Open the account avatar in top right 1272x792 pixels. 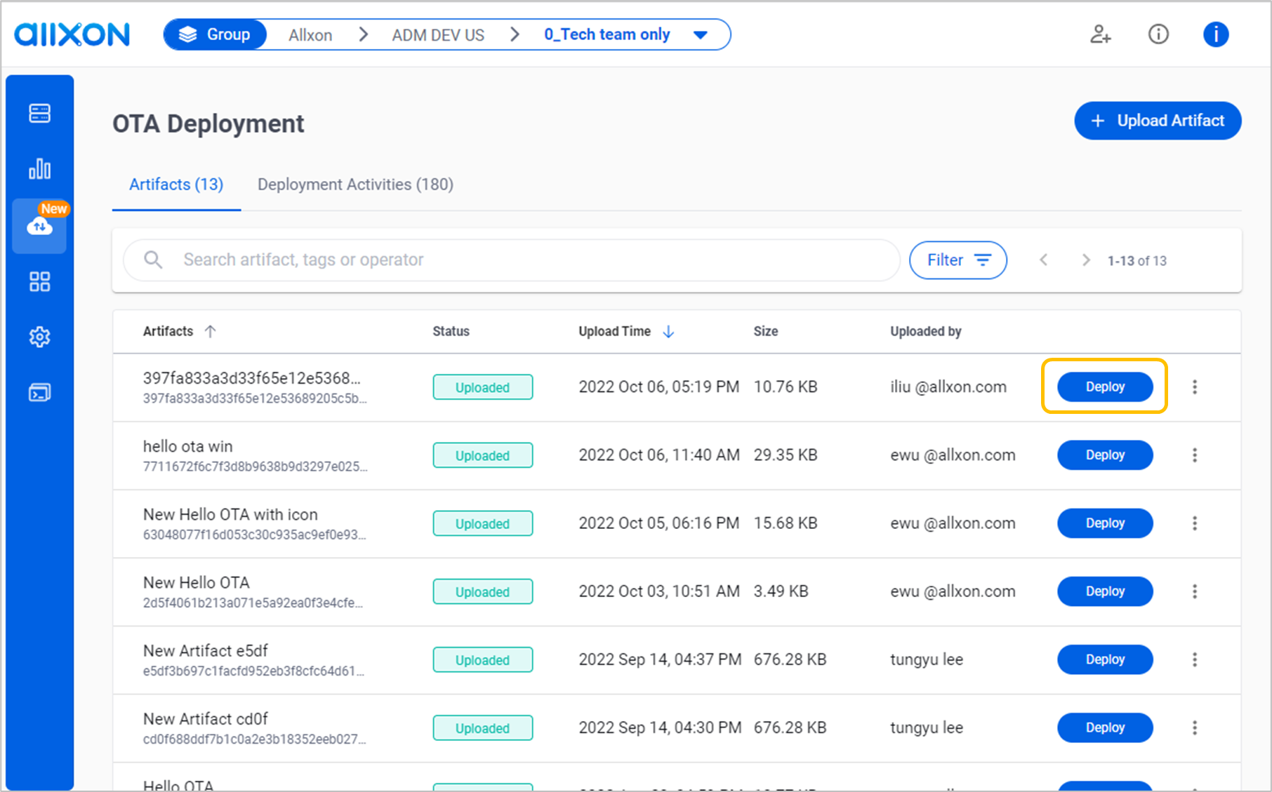click(1216, 34)
